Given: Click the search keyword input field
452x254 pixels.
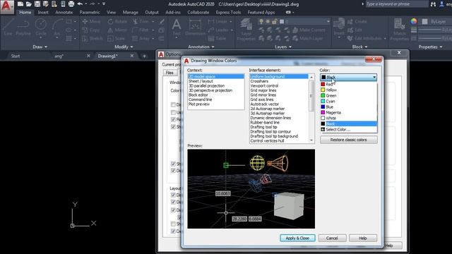Looking at the screenshot, I should pos(396,4).
